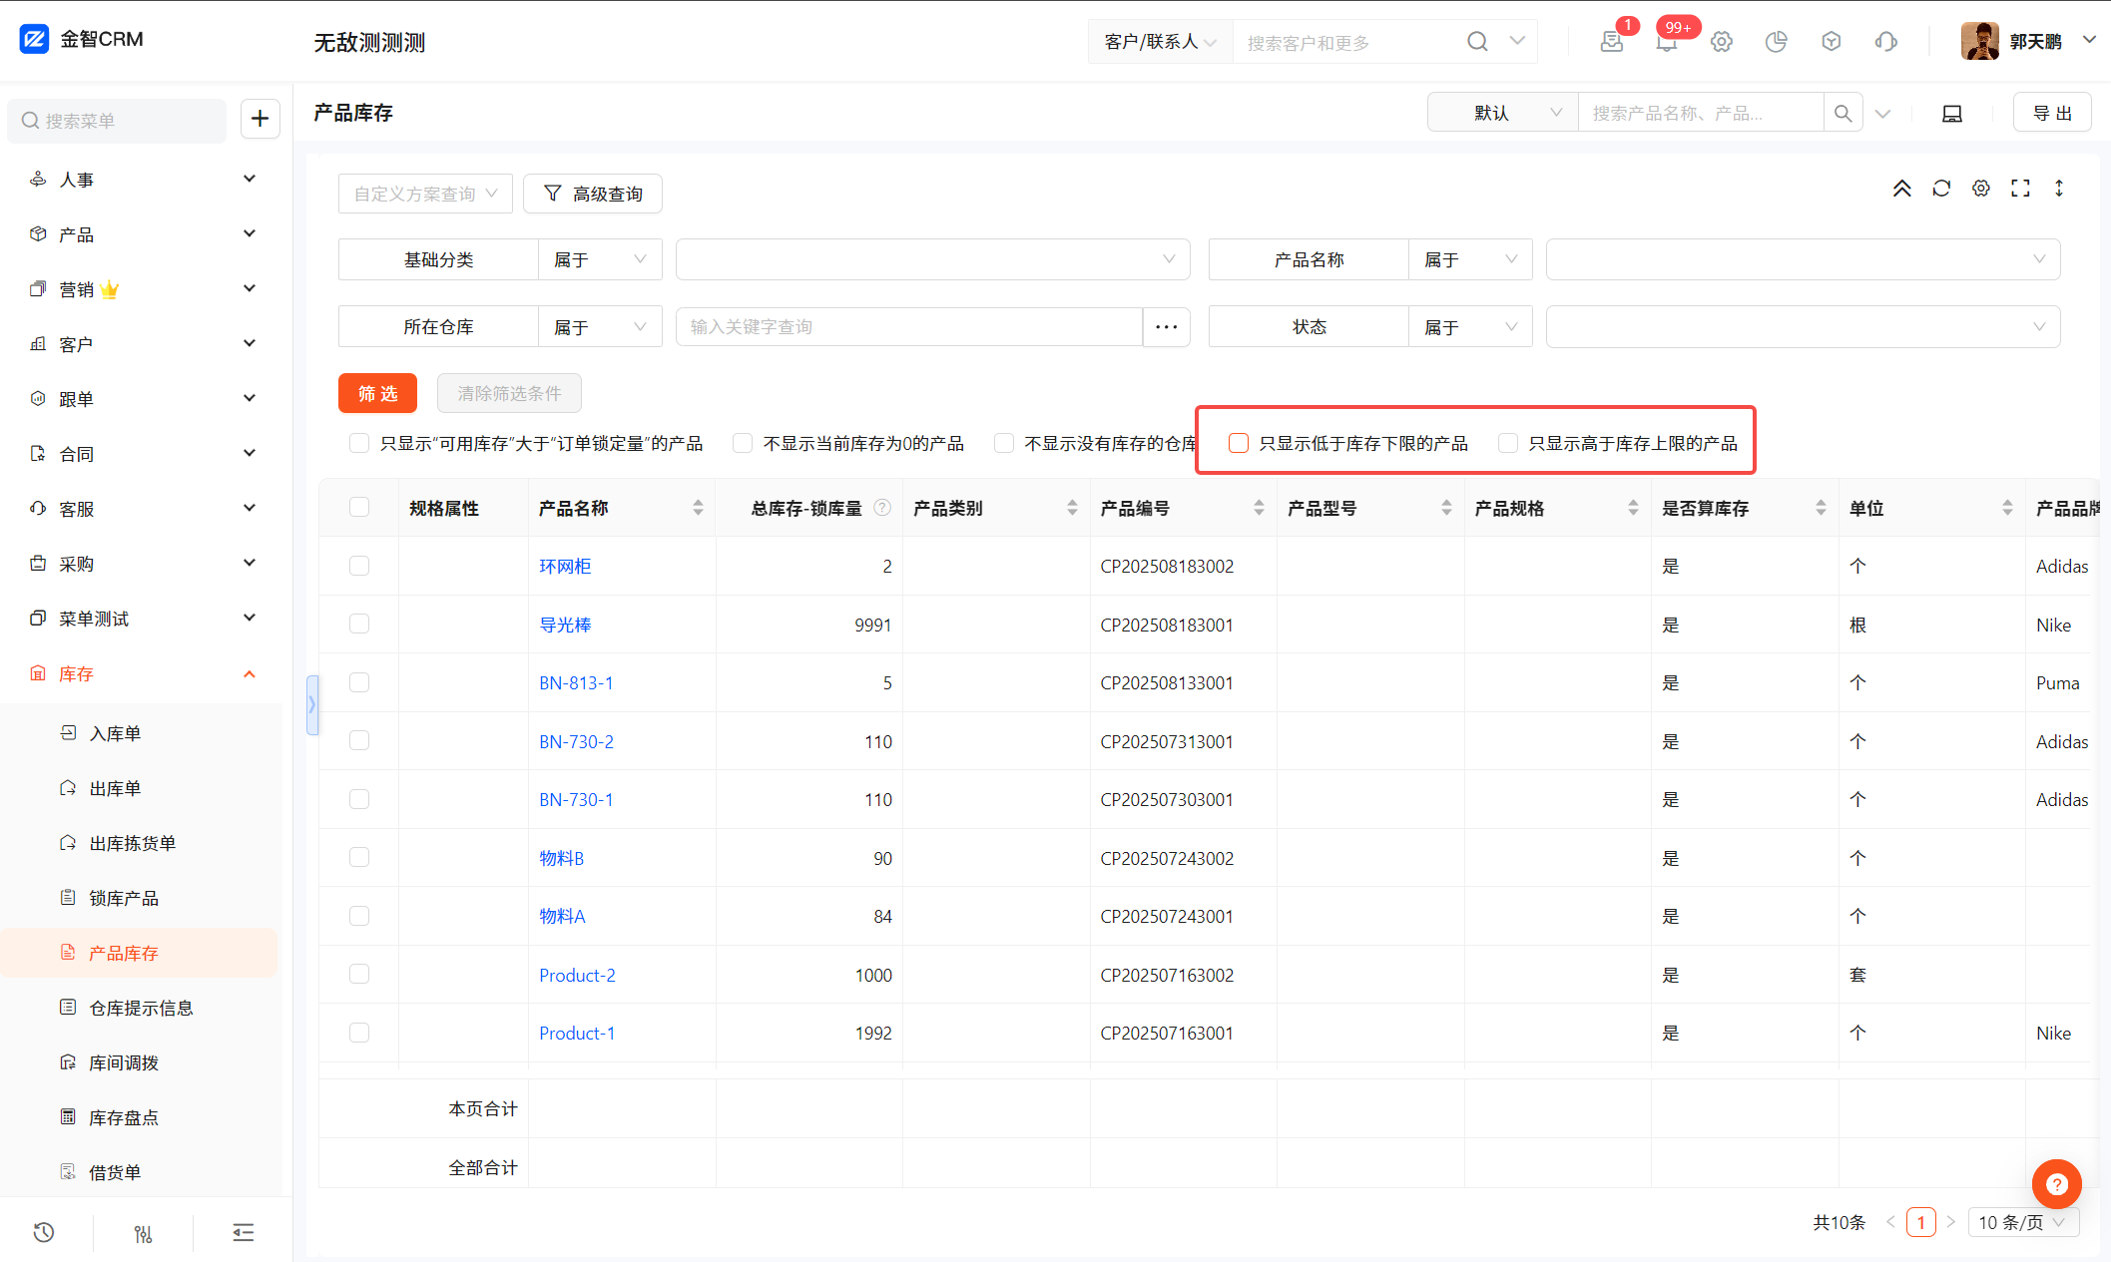Enable 不显示当前库存为0的产品 option

click(743, 443)
